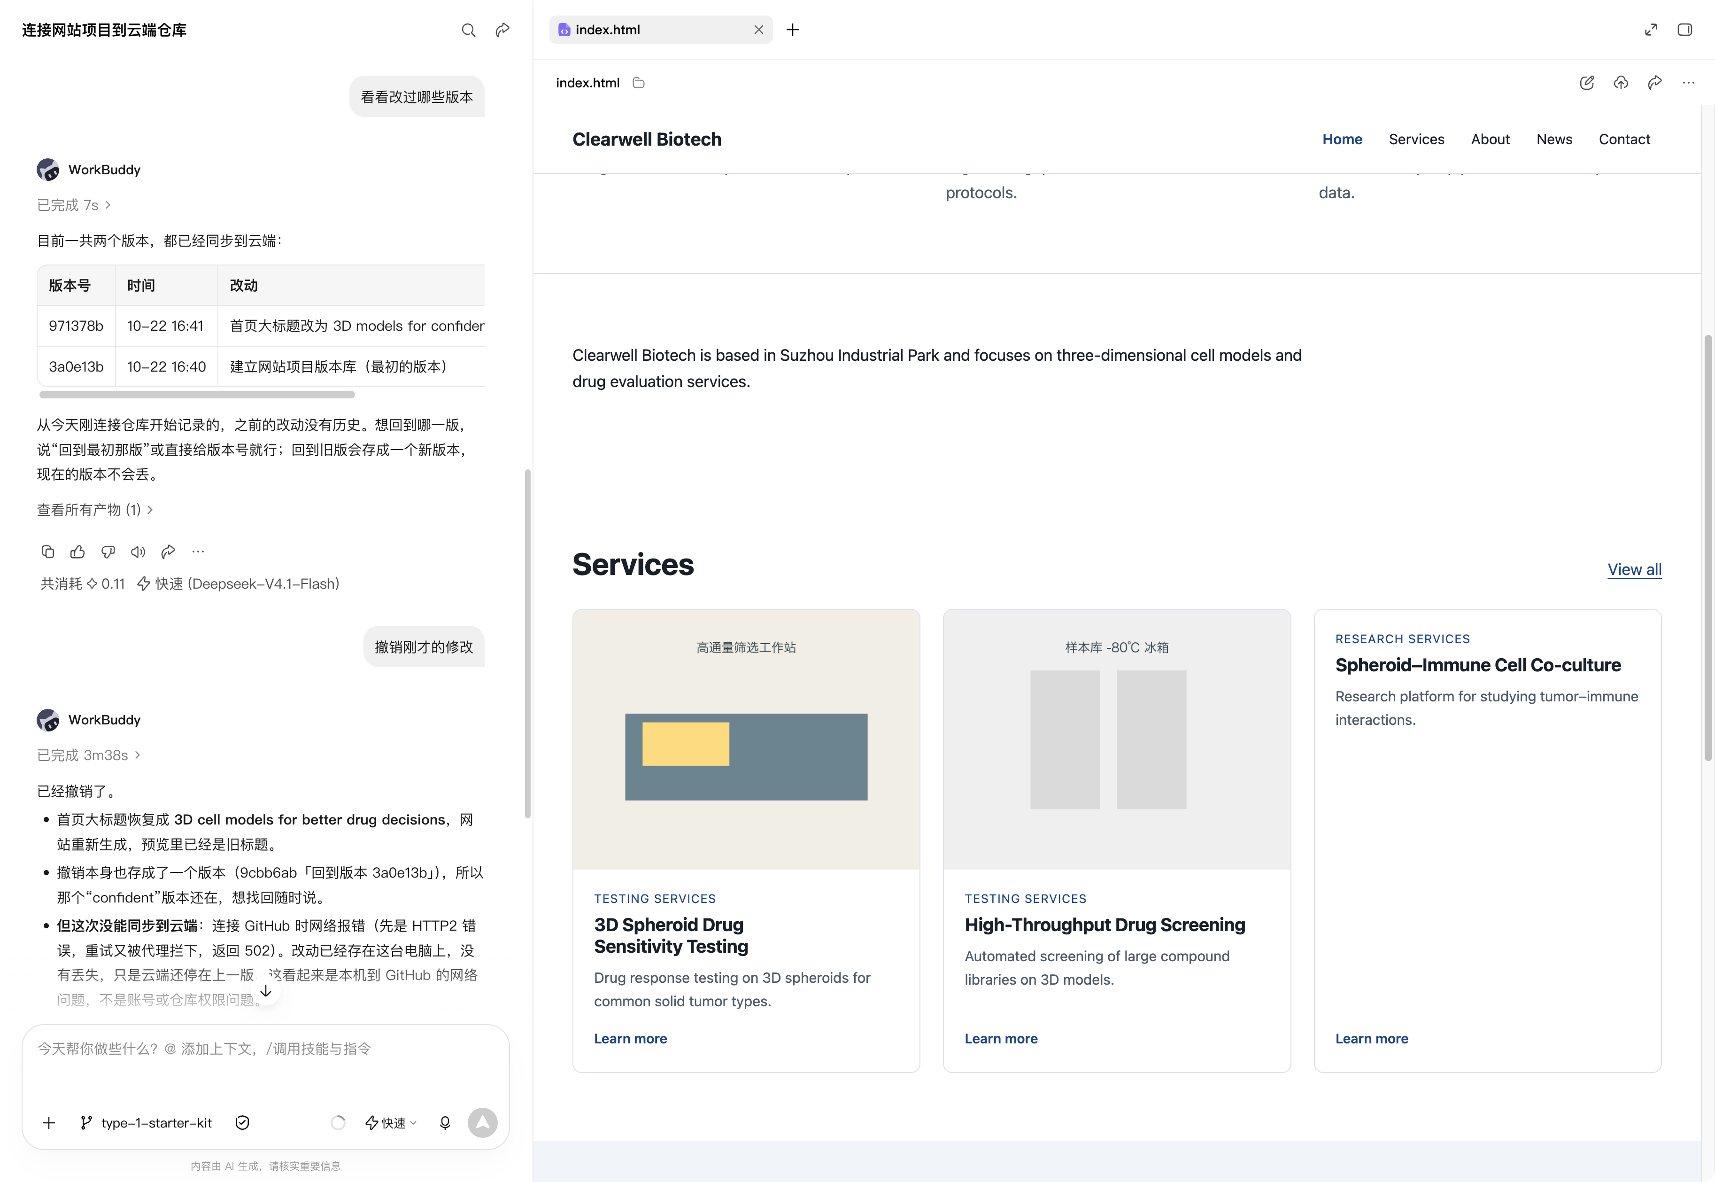Open a new tab with the plus icon
Screen dimensions: 1715x1182
click(793, 30)
